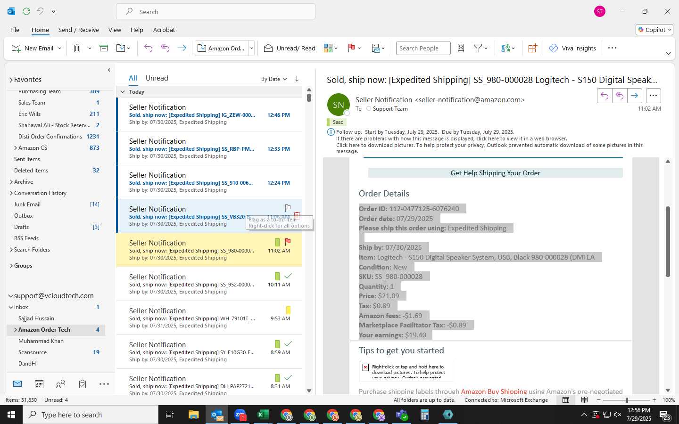This screenshot has width=679, height=424.
Task: Expand the Amazon CS folder
Action: click(x=16, y=148)
